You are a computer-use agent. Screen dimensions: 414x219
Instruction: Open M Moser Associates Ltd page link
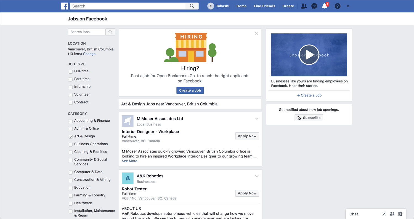point(160,119)
